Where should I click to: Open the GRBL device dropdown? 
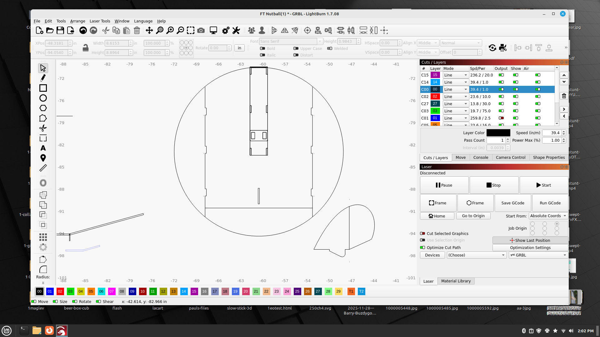tap(538, 255)
